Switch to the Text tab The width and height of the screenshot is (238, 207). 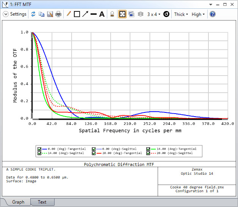pos(42,202)
